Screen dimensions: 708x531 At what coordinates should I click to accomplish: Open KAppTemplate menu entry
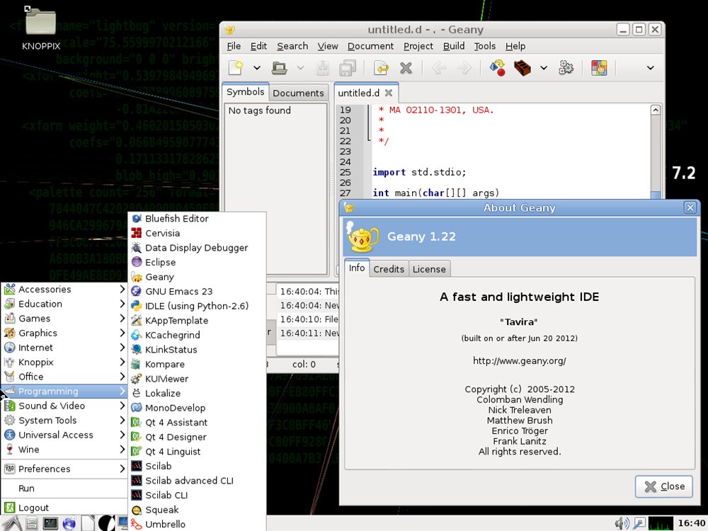pyautogui.click(x=198, y=321)
